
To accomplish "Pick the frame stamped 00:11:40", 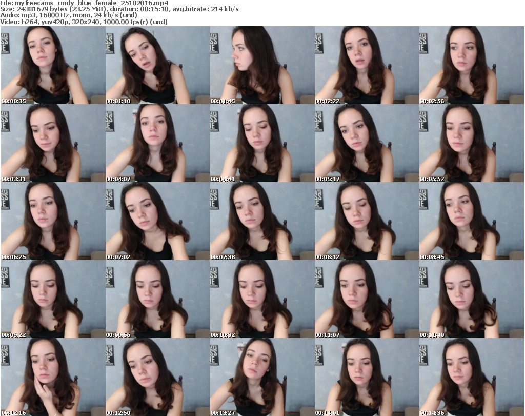I will coord(472,299).
